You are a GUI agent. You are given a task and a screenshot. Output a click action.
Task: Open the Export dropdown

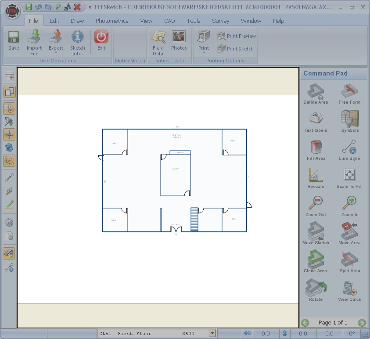click(x=56, y=42)
